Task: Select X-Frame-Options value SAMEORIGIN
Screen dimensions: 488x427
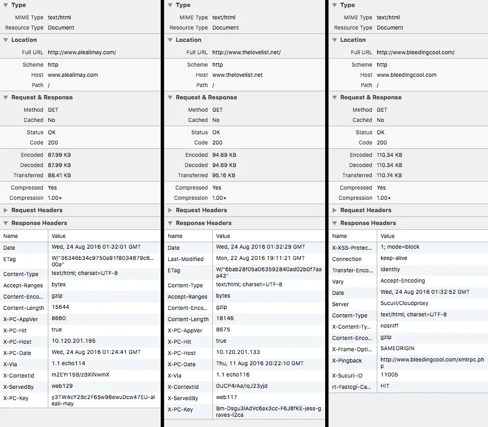Action: [x=397, y=349]
